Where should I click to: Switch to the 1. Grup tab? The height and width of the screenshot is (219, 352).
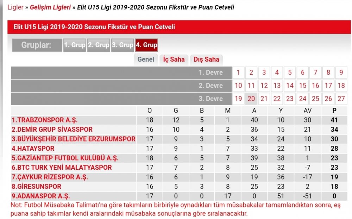(75, 45)
